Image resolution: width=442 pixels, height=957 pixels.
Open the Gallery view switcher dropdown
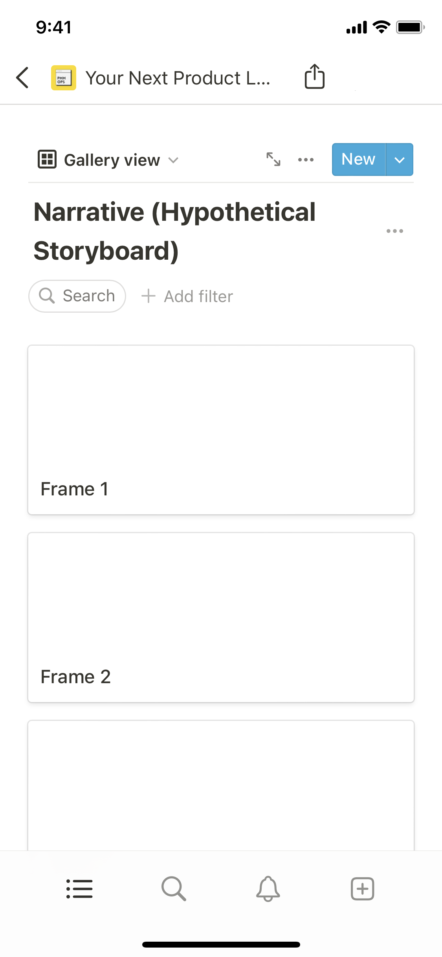tap(108, 160)
